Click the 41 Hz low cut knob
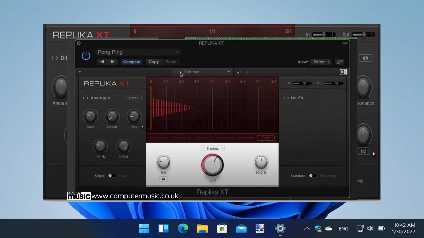424x238 pixels. (x=100, y=146)
